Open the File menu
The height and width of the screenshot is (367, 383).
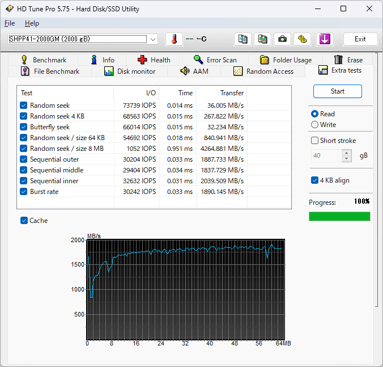click(10, 23)
